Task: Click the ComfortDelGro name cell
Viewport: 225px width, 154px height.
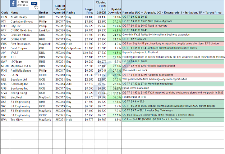Action: (24, 35)
